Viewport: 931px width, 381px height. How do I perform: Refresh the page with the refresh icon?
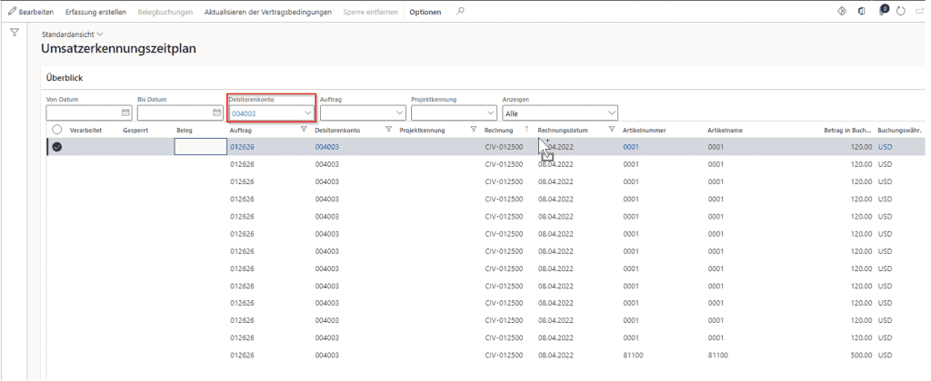click(x=900, y=11)
